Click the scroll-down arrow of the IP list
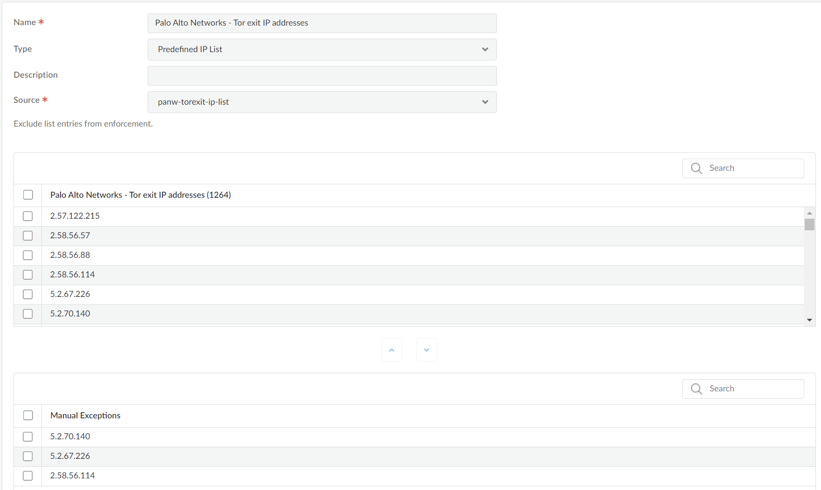821x490 pixels. [809, 320]
